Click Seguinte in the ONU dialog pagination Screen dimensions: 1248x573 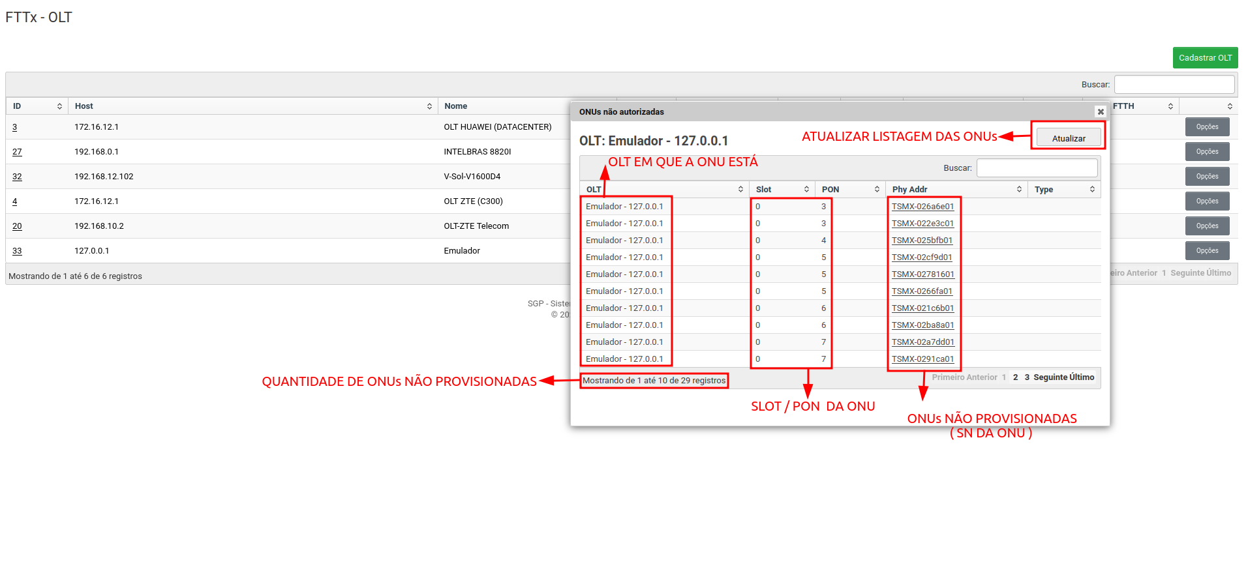(x=1050, y=377)
